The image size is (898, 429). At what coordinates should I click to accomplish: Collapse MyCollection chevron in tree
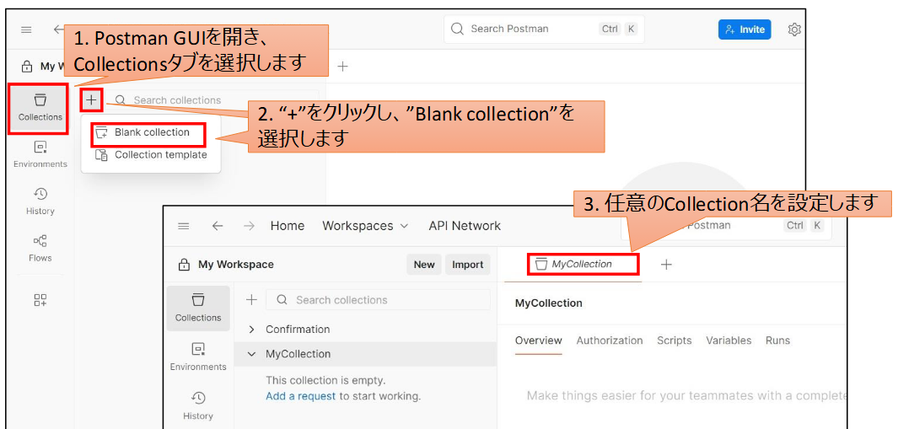[251, 354]
